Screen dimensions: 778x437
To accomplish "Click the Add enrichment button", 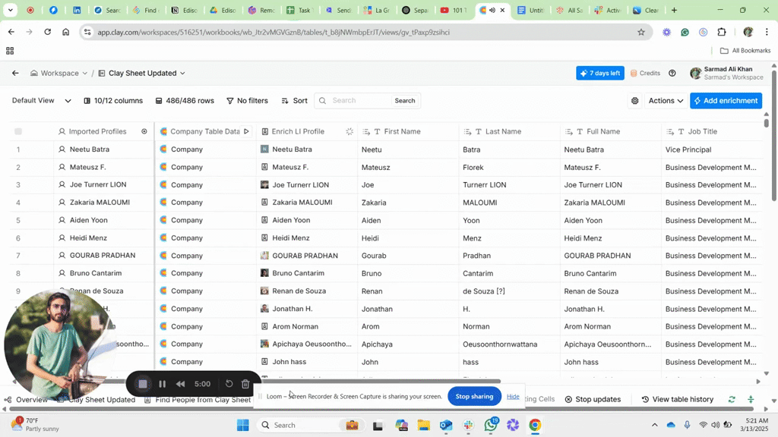I will 726,101.
